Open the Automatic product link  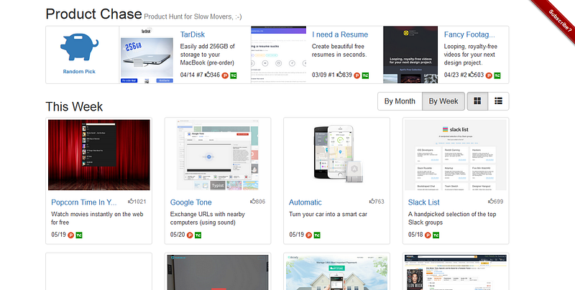coord(305,202)
